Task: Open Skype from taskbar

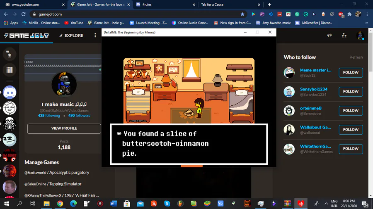Action: 167,204
